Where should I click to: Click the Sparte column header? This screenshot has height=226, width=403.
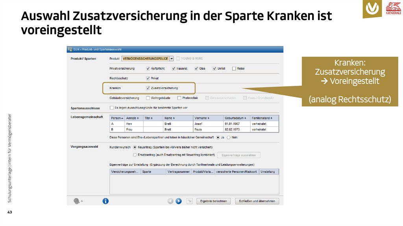click(153, 172)
